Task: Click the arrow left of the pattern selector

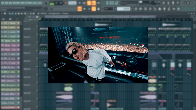Action: 116,9
